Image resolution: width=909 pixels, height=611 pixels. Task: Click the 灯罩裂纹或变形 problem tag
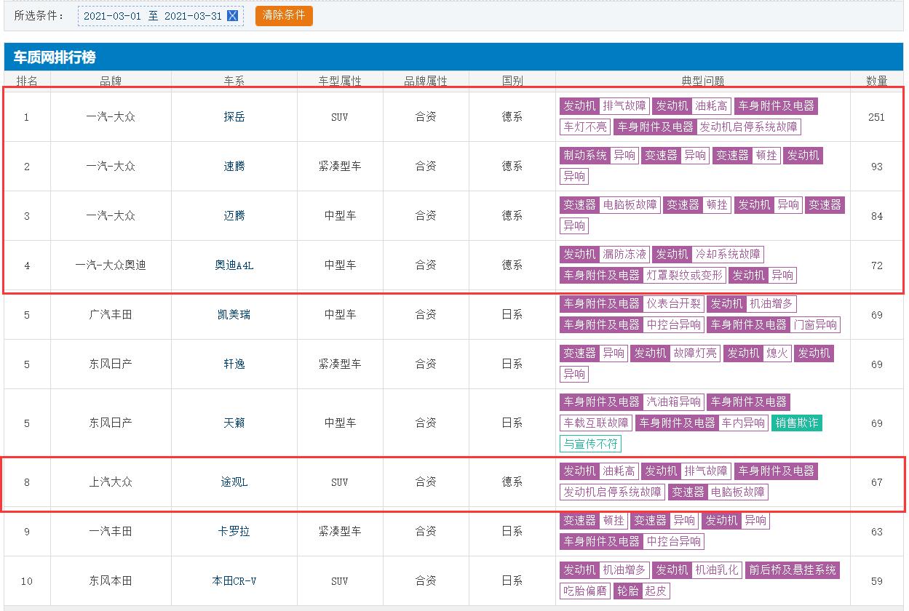(x=684, y=276)
